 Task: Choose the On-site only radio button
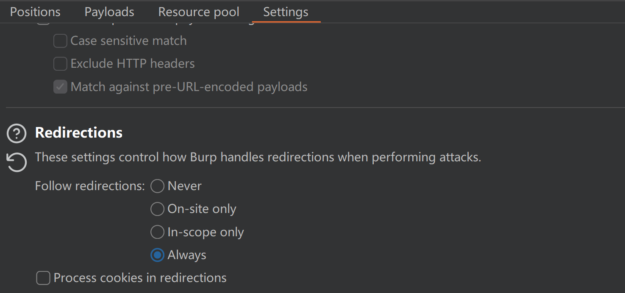pos(157,209)
